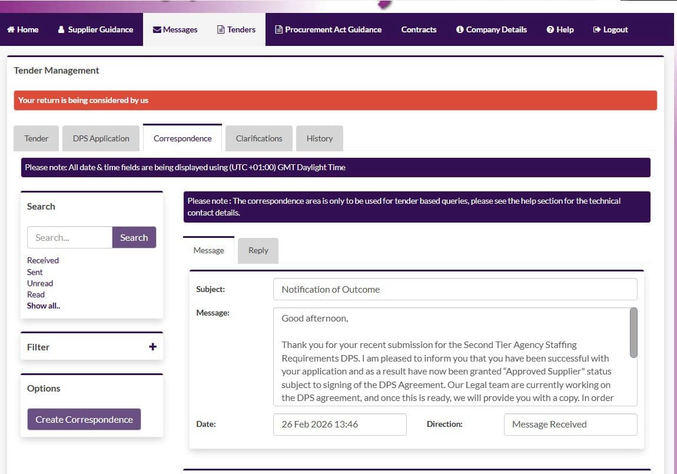Open Company Details menu item
This screenshot has width=677, height=474.
coord(492,29)
